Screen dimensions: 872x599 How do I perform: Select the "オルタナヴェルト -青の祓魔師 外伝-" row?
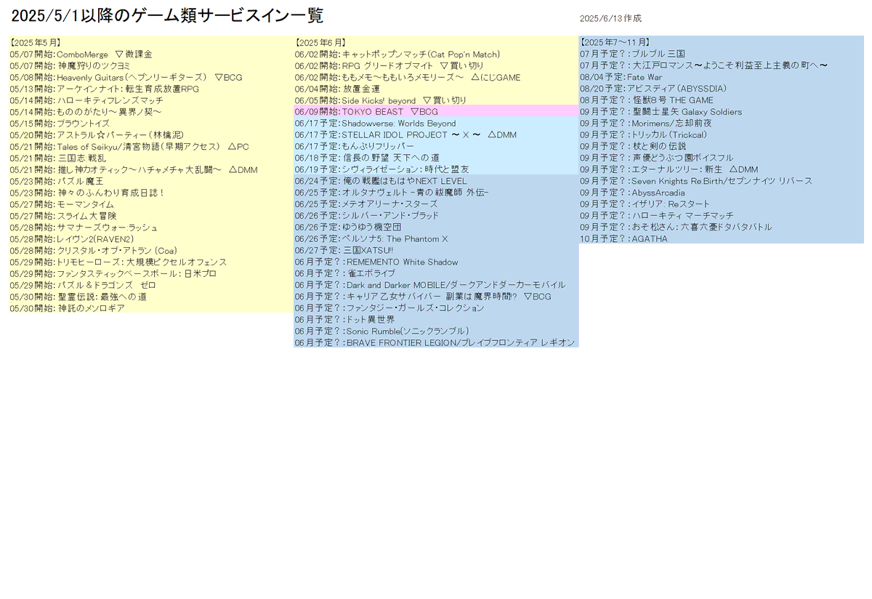click(x=436, y=193)
